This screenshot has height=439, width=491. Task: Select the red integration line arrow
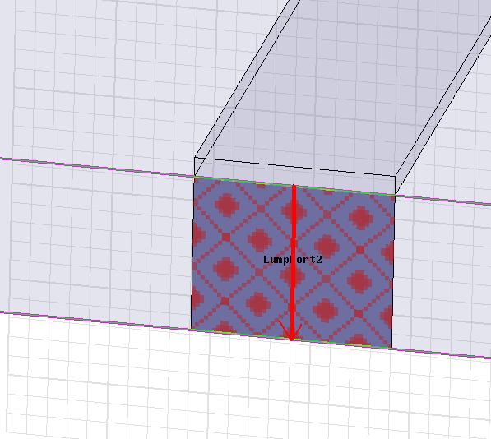[x=293, y=263]
